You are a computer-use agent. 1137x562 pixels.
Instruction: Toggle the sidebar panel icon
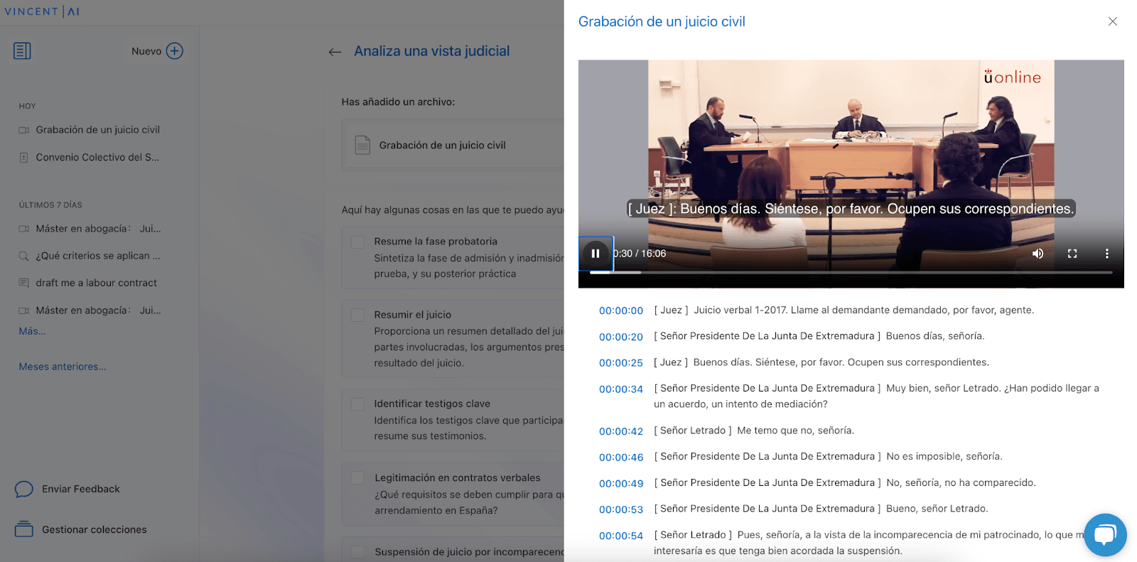pos(22,51)
